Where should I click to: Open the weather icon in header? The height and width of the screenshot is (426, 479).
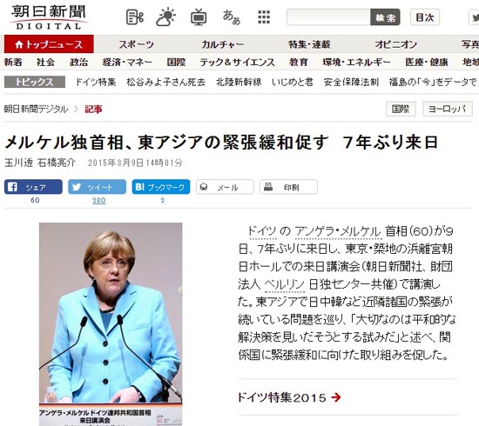165,17
